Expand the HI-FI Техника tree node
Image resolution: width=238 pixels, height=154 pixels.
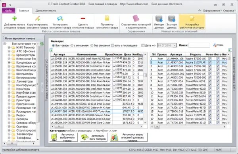pos(9,47)
